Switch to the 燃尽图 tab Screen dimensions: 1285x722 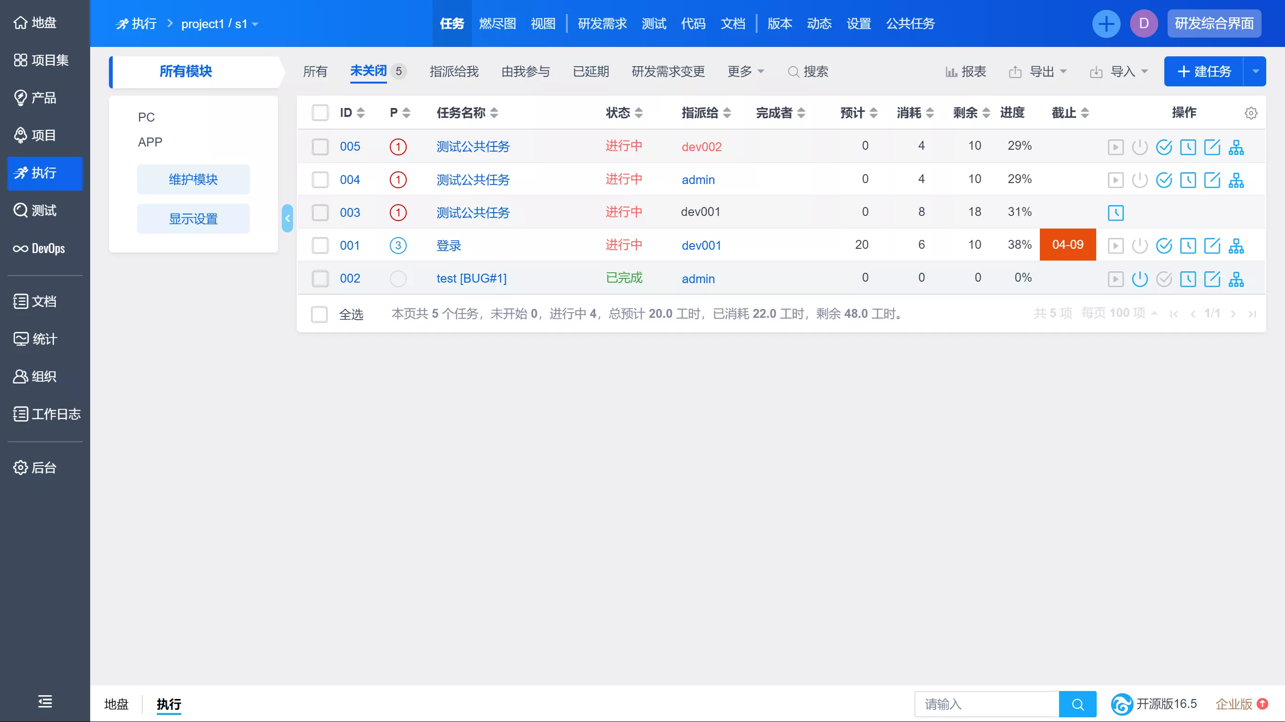click(497, 23)
